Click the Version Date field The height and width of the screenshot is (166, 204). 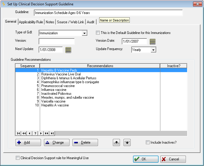135,41
